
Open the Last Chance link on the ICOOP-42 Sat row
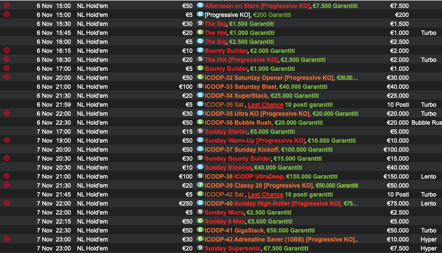(x=265, y=195)
